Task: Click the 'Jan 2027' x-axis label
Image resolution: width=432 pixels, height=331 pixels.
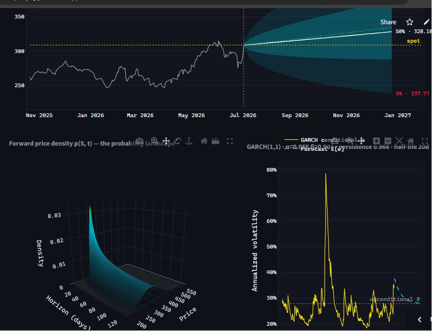Action: pos(397,115)
